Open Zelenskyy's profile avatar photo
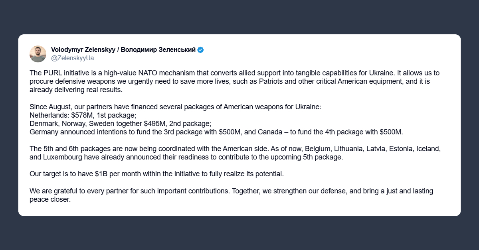479x250 pixels. click(x=38, y=54)
